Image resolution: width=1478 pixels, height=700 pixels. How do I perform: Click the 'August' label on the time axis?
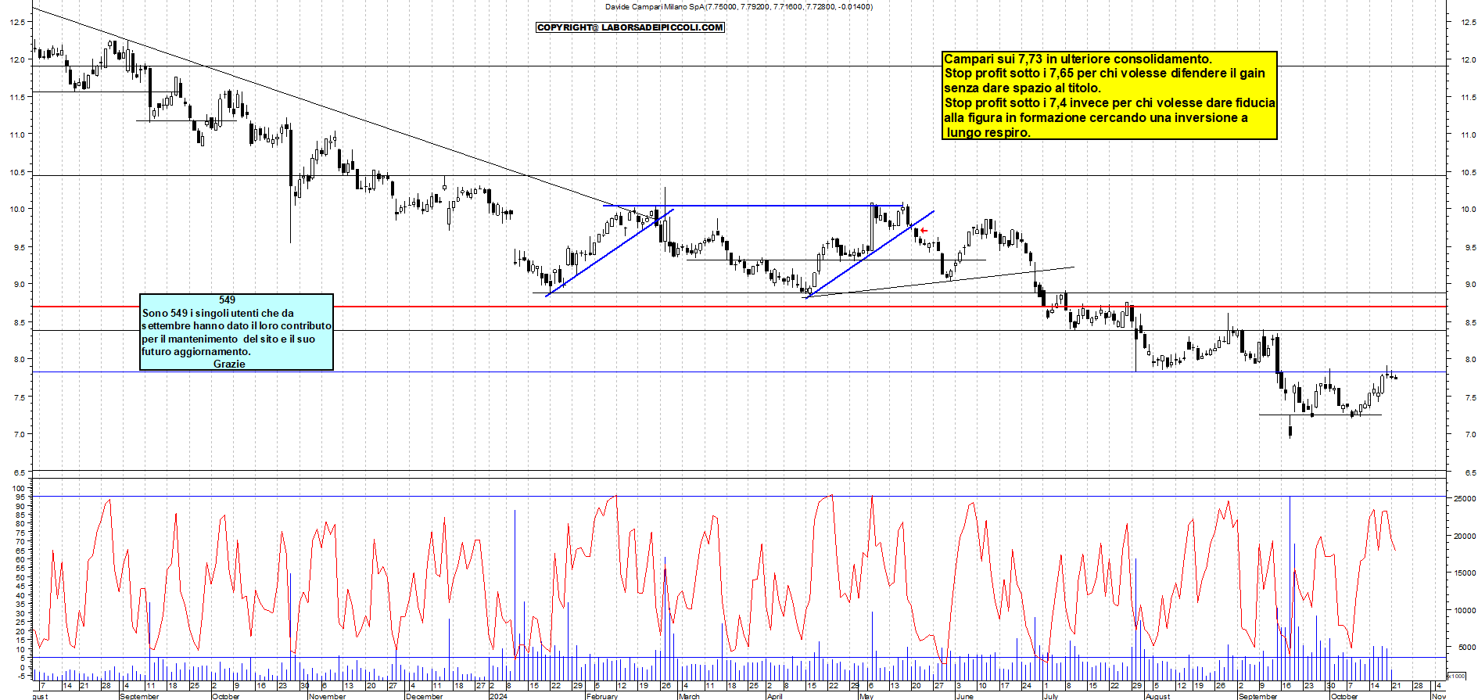click(x=1157, y=696)
